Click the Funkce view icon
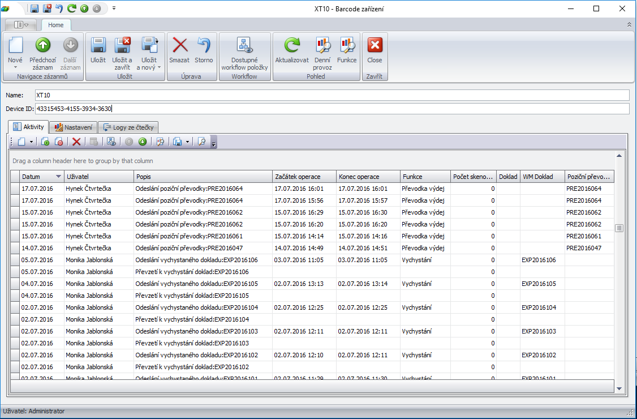The height and width of the screenshot is (419, 637). tap(347, 53)
